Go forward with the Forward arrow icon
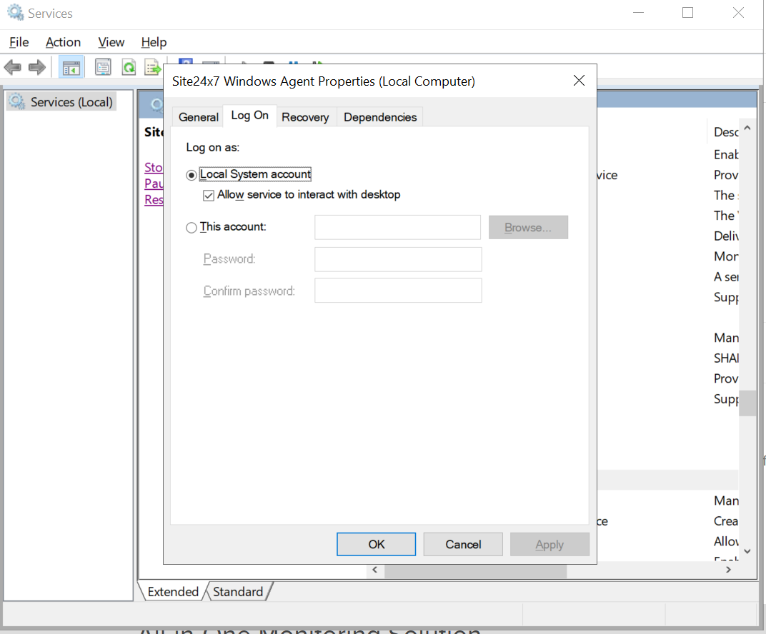The image size is (766, 634). [x=37, y=67]
